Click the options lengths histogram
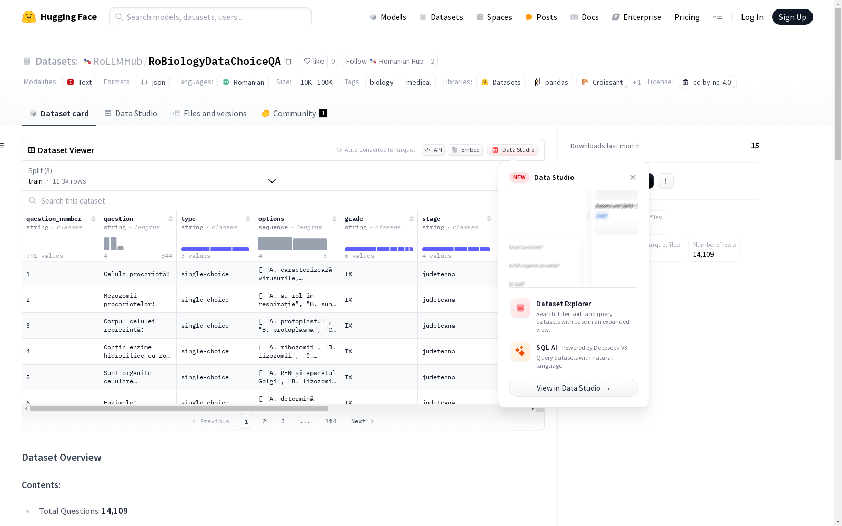The width and height of the screenshot is (842, 526). [x=293, y=244]
